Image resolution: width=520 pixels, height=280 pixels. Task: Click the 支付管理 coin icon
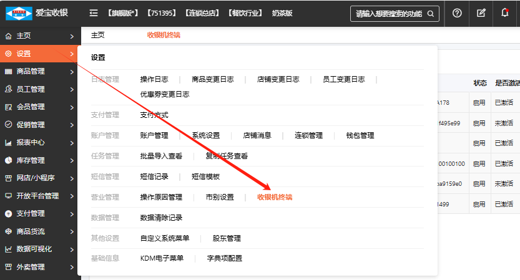pos(8,214)
